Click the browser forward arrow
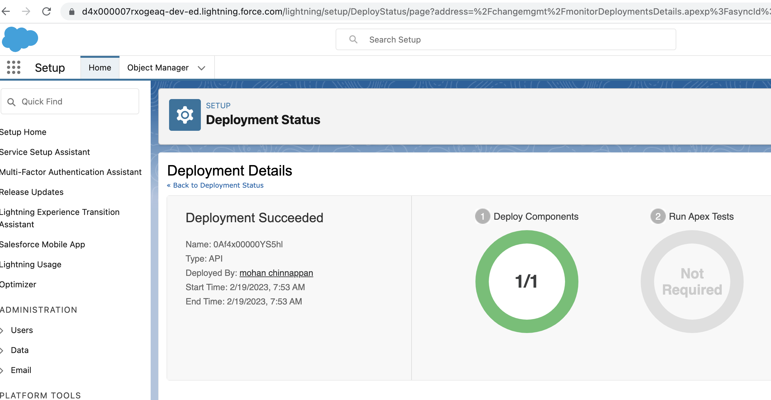This screenshot has height=400, width=771. (26, 12)
